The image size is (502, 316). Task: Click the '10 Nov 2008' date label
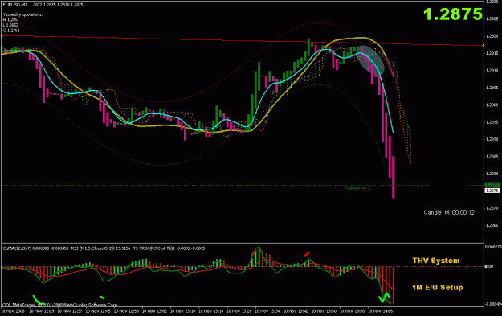tap(12, 311)
